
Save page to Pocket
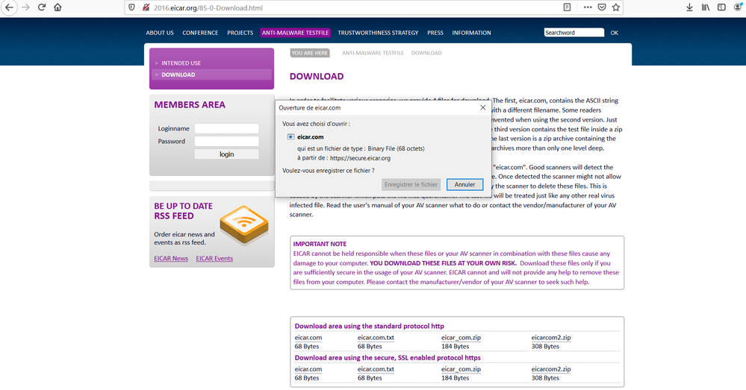[x=602, y=7]
